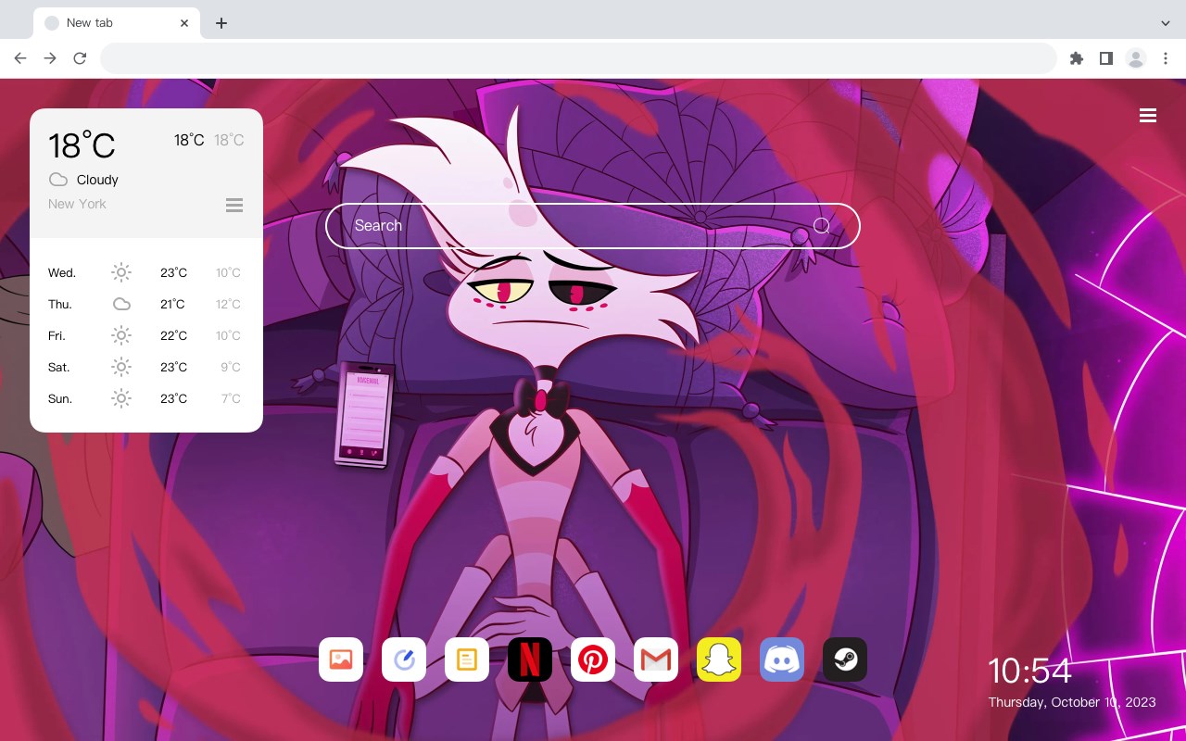The width and height of the screenshot is (1186, 741).
Task: Focus the Chrome address bar
Action: [578, 58]
